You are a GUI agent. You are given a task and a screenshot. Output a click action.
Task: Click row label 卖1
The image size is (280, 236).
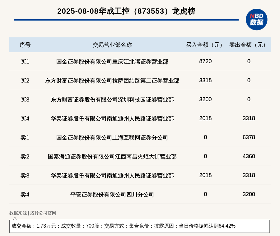point(25,138)
